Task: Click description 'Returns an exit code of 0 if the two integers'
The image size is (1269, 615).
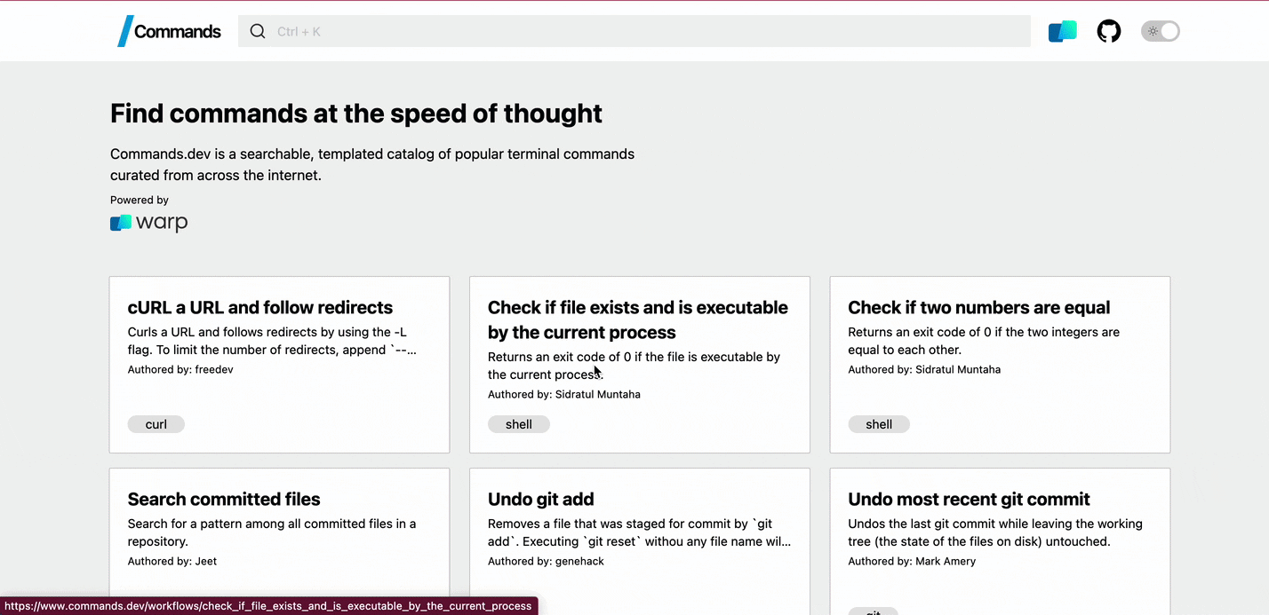Action: 984,341
